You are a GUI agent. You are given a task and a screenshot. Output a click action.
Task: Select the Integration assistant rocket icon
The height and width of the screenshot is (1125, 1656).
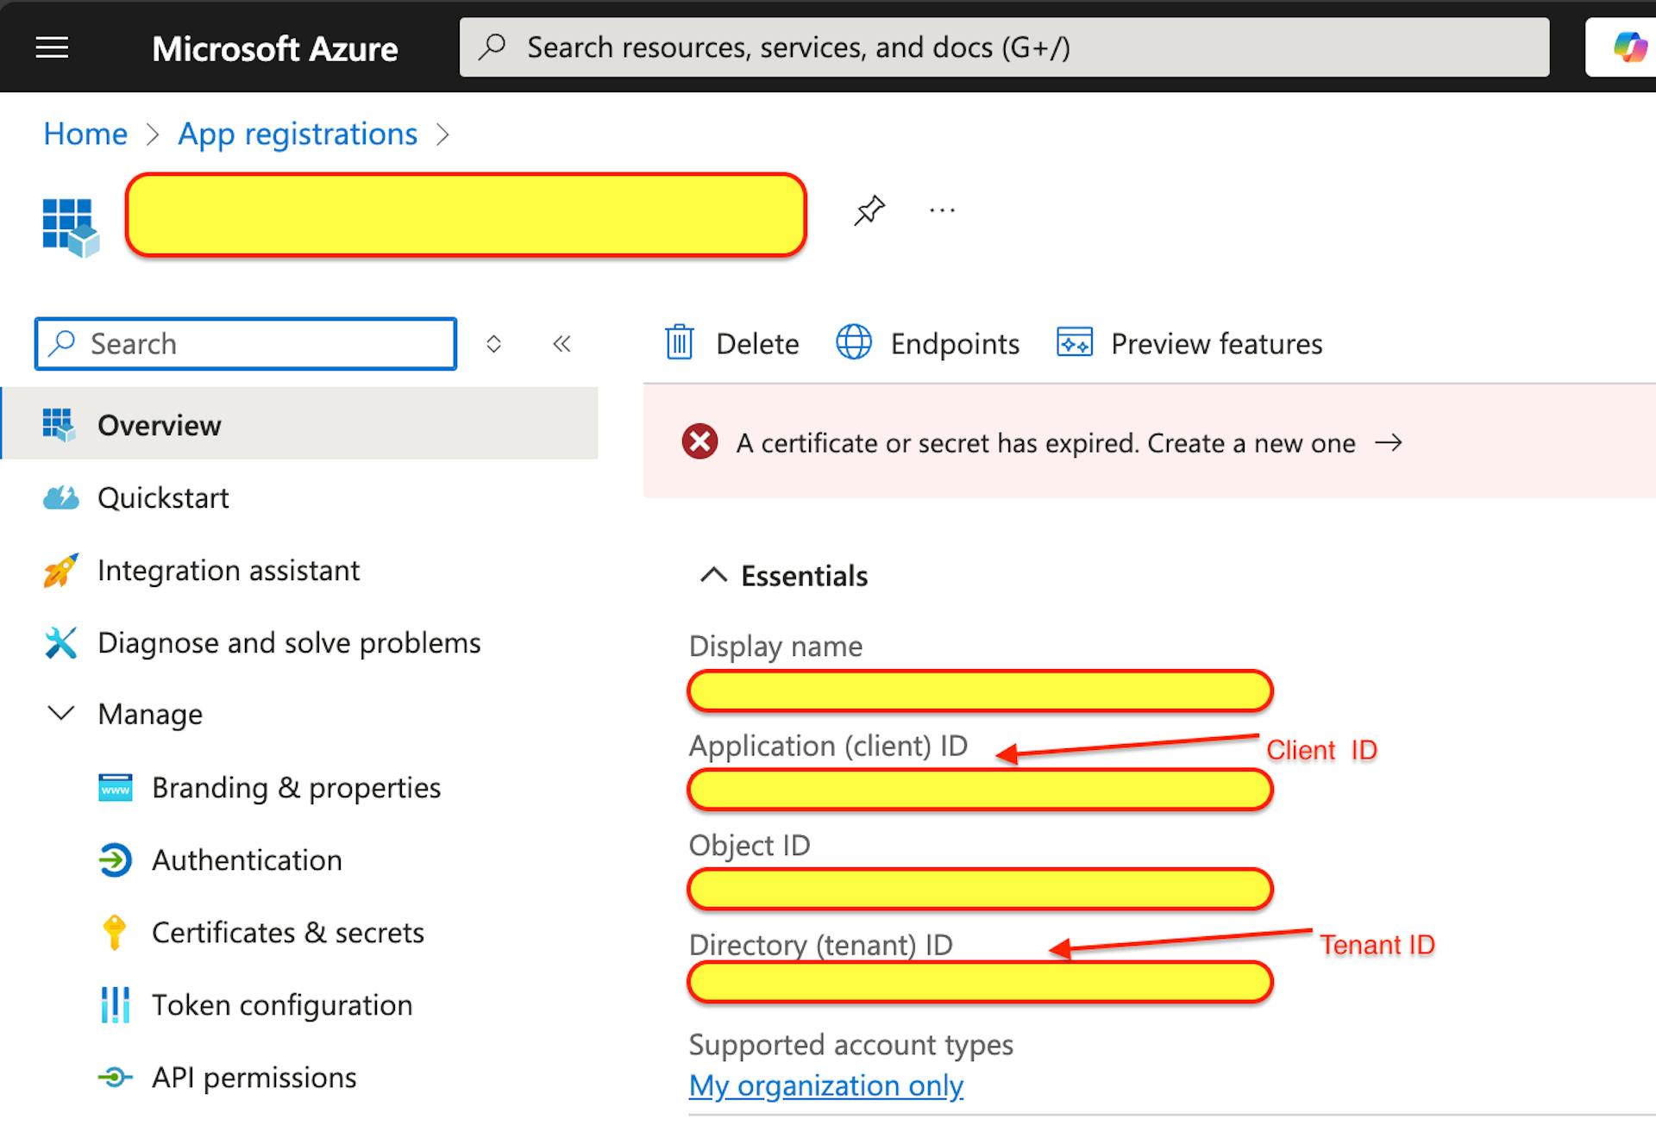pos(60,570)
